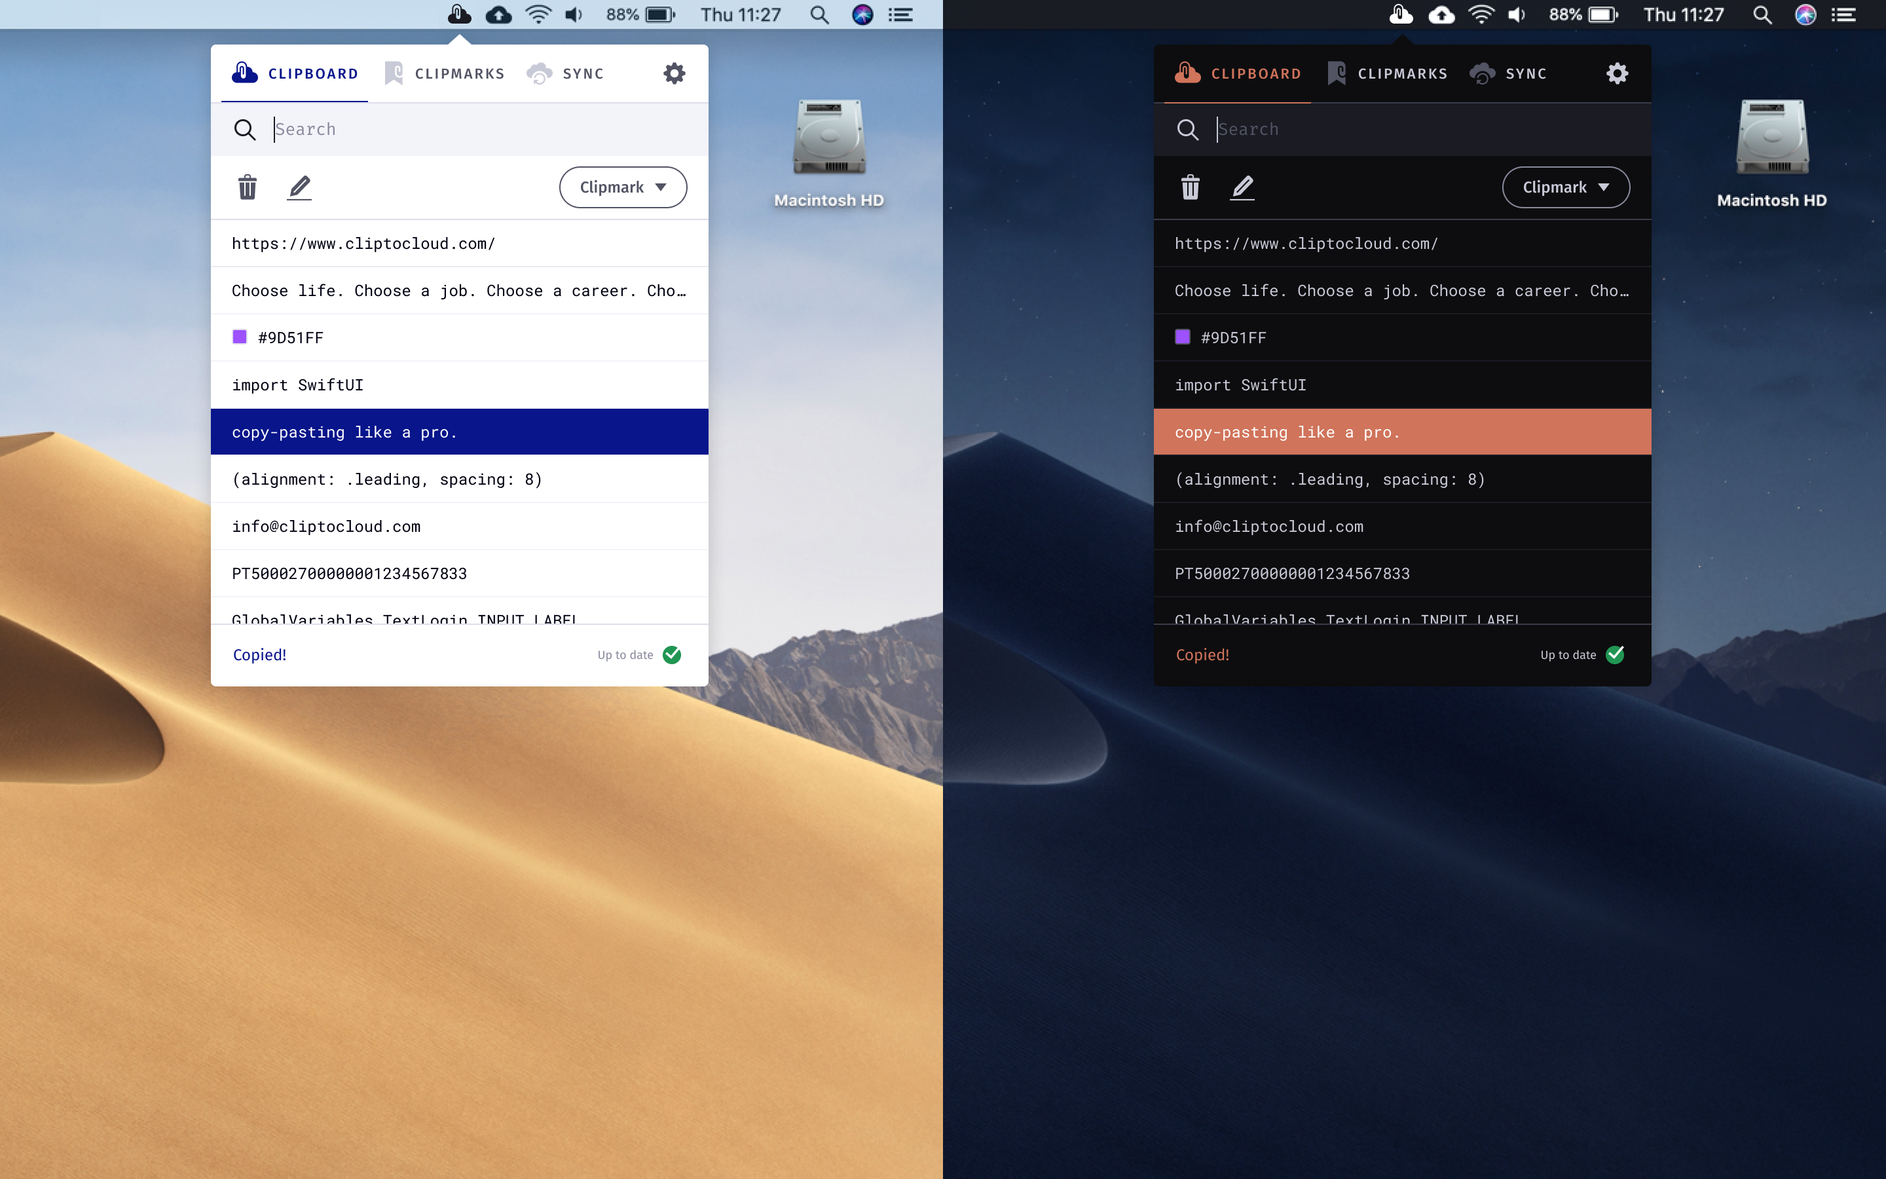
Task: Select 'Choose life. Choose a job' clip, dark panel
Action: [x=1402, y=291]
